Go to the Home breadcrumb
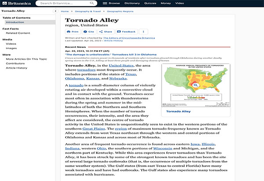Viewport: 264px width, 181px height. [x=65, y=11]
